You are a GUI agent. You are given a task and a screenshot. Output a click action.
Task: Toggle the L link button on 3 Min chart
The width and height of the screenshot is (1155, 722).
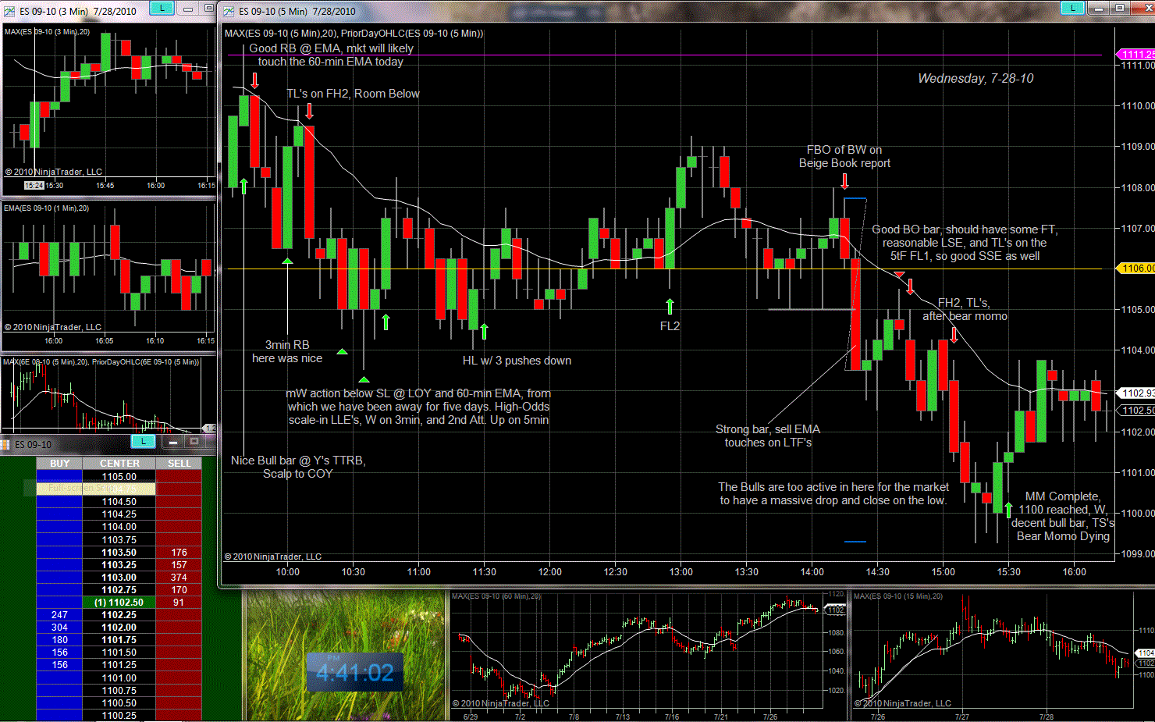click(x=162, y=8)
